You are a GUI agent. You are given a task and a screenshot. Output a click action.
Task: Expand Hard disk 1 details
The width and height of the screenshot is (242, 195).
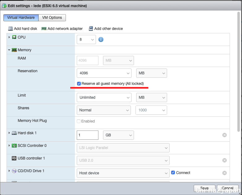click(9, 133)
